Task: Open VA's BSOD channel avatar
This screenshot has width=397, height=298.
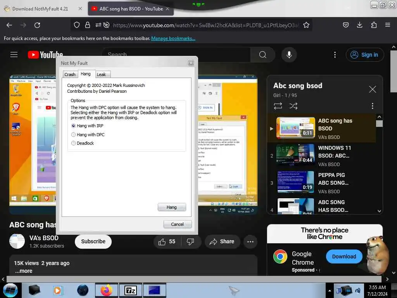Action: pyautogui.click(x=17, y=241)
